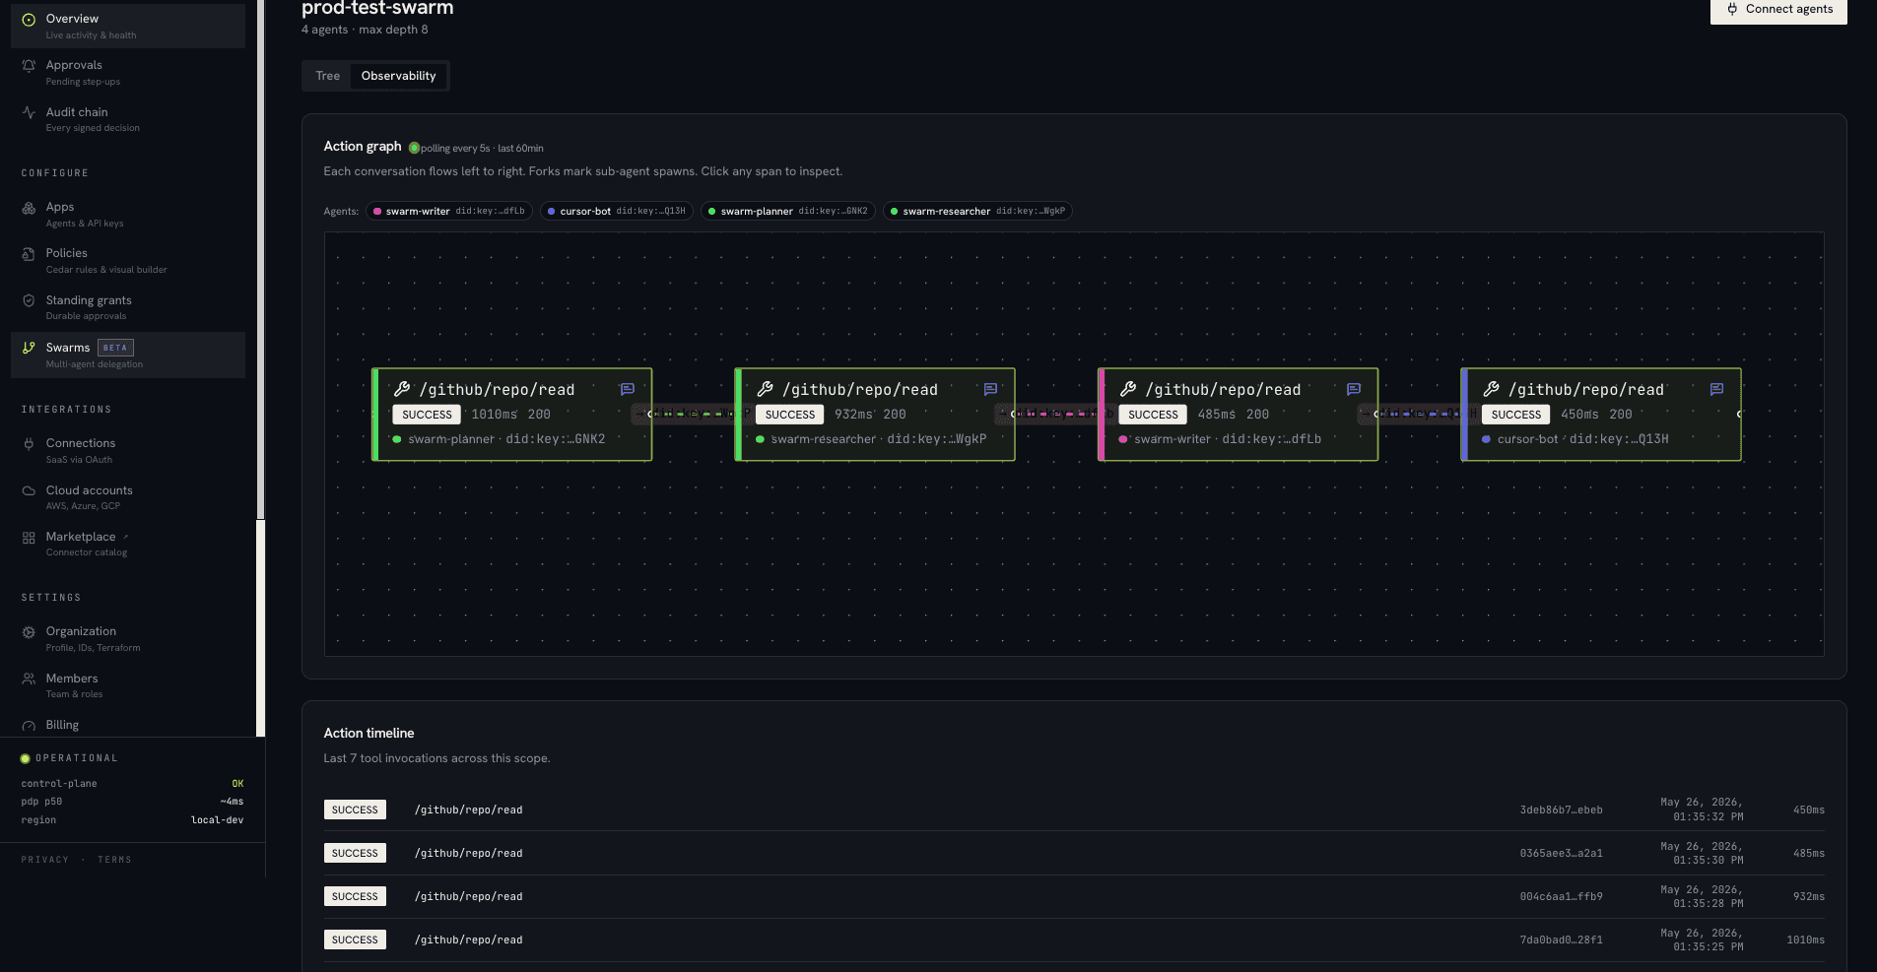Click the Apps icon in sidebar
The height and width of the screenshot is (972, 1877).
[x=29, y=208]
